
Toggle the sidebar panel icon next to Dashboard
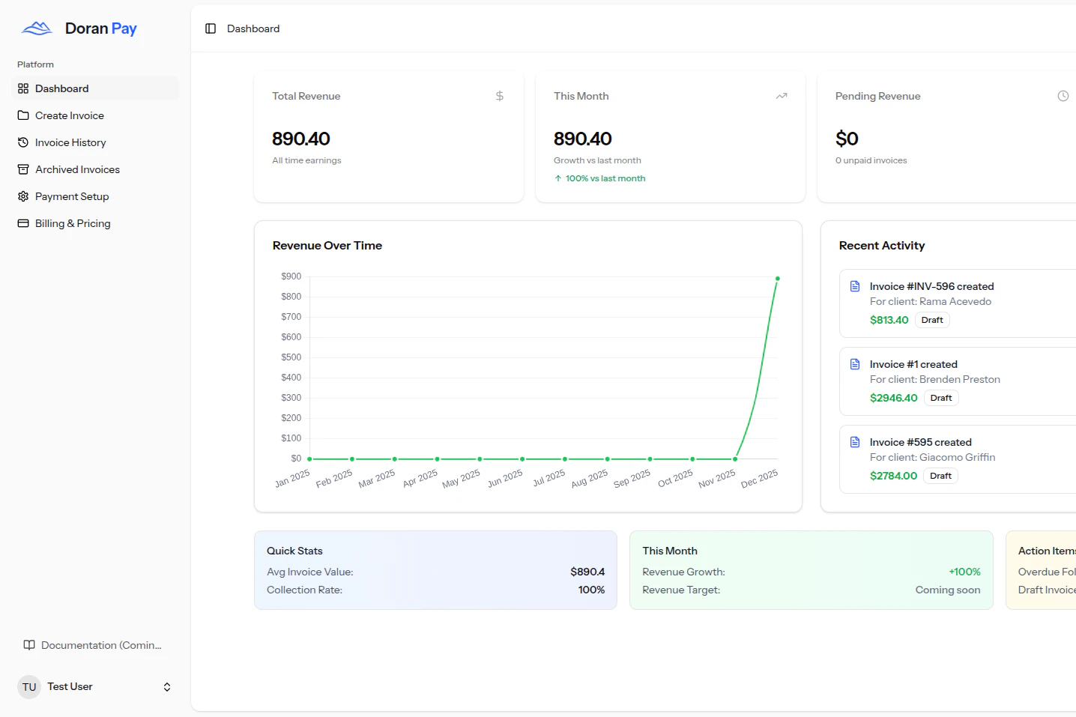[210, 28]
